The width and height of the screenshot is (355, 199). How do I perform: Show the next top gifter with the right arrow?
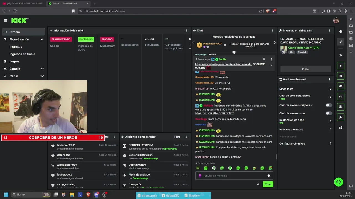point(275,43)
